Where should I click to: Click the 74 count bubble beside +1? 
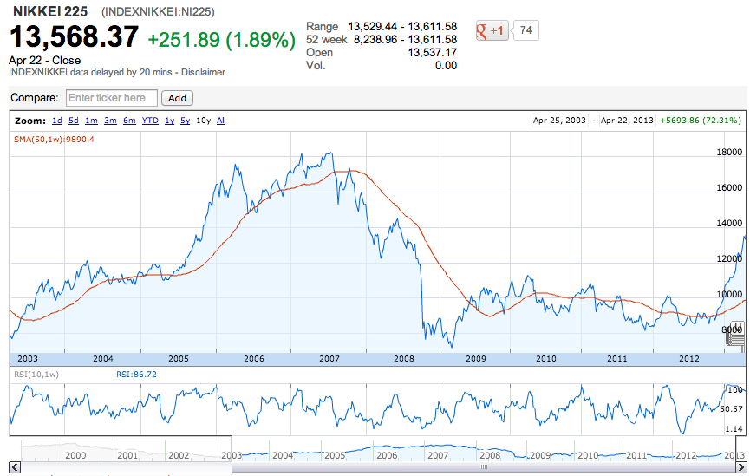(525, 30)
